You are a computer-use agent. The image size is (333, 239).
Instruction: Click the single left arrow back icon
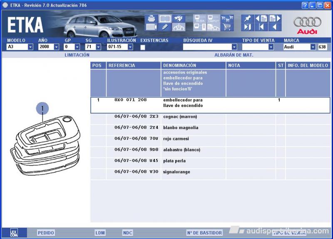(x=275, y=27)
